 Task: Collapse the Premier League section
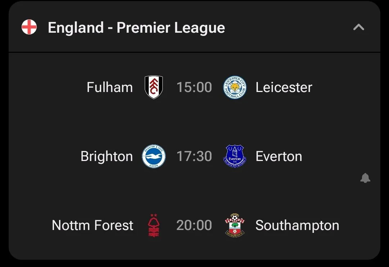(x=358, y=27)
